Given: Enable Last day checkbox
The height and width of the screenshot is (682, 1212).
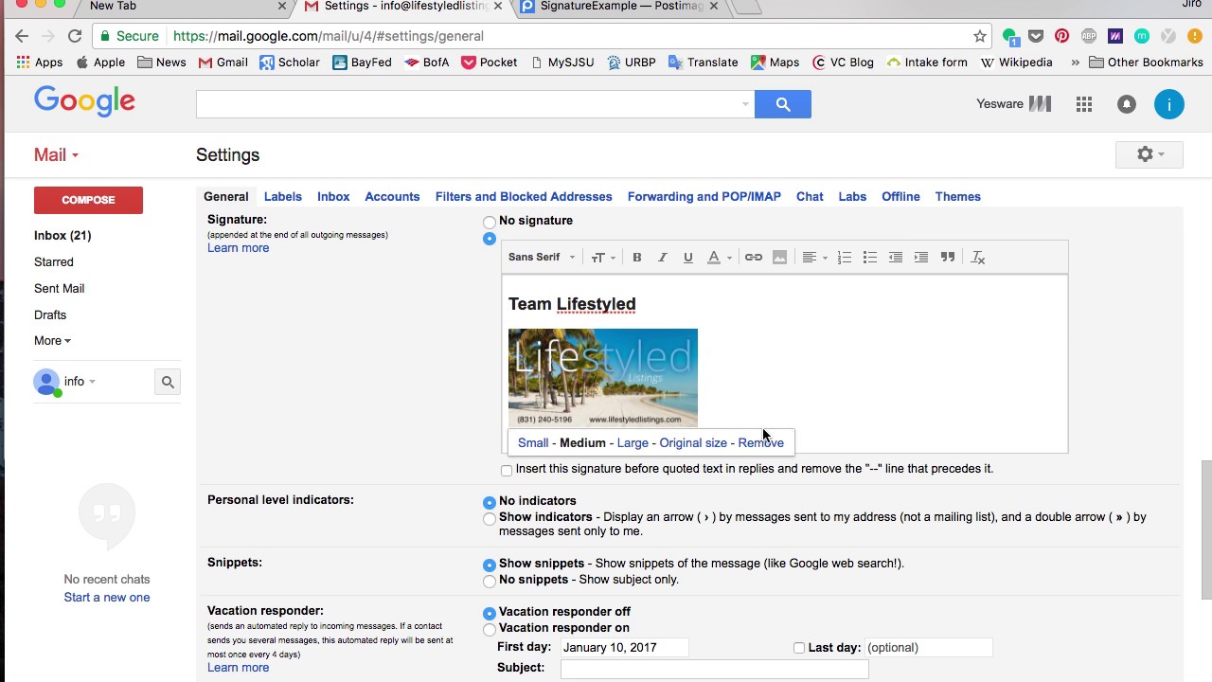Looking at the screenshot, I should (799, 648).
